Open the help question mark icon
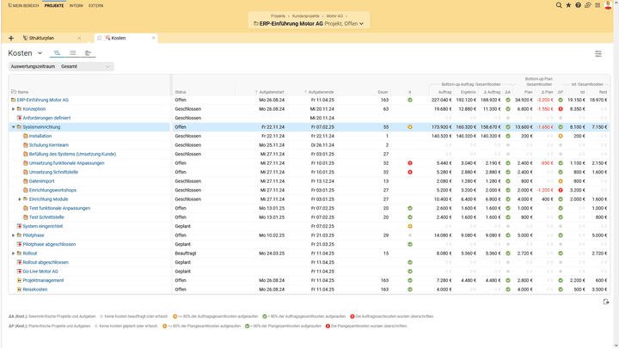This screenshot has width=619, height=348. [x=578, y=5]
